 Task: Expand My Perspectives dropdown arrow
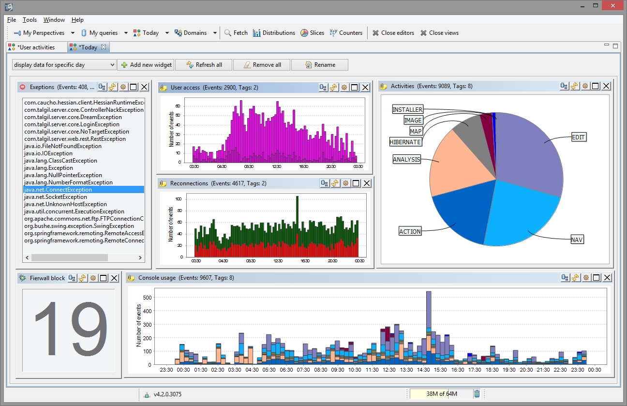coord(73,33)
